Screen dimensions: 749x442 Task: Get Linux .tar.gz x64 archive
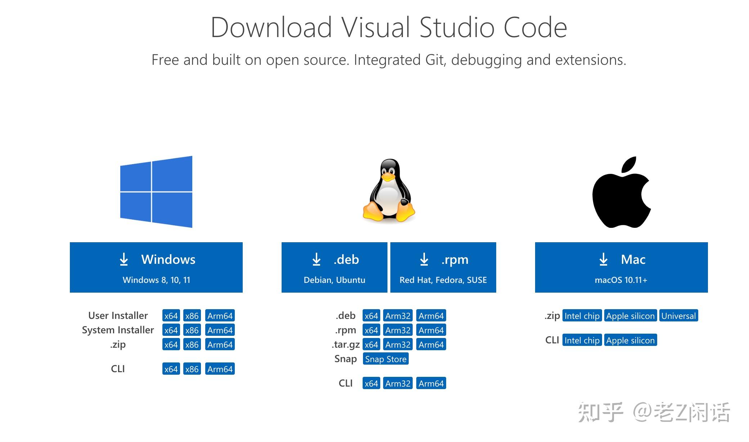pos(371,344)
